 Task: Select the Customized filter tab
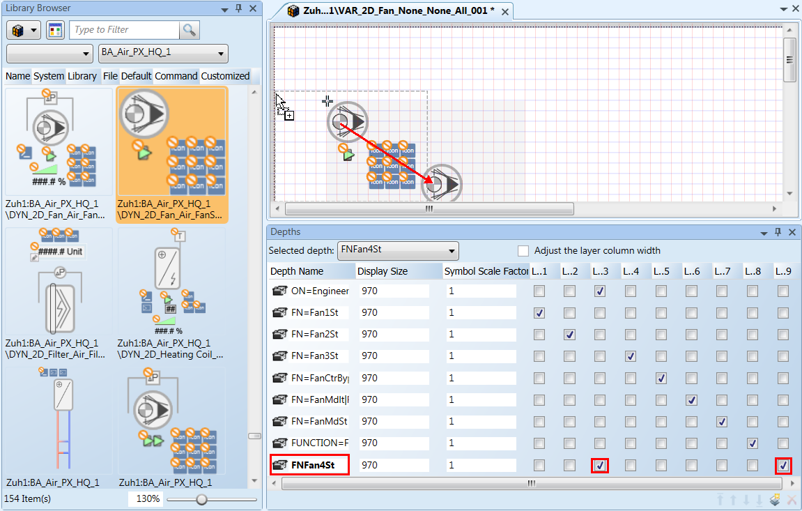(x=225, y=76)
